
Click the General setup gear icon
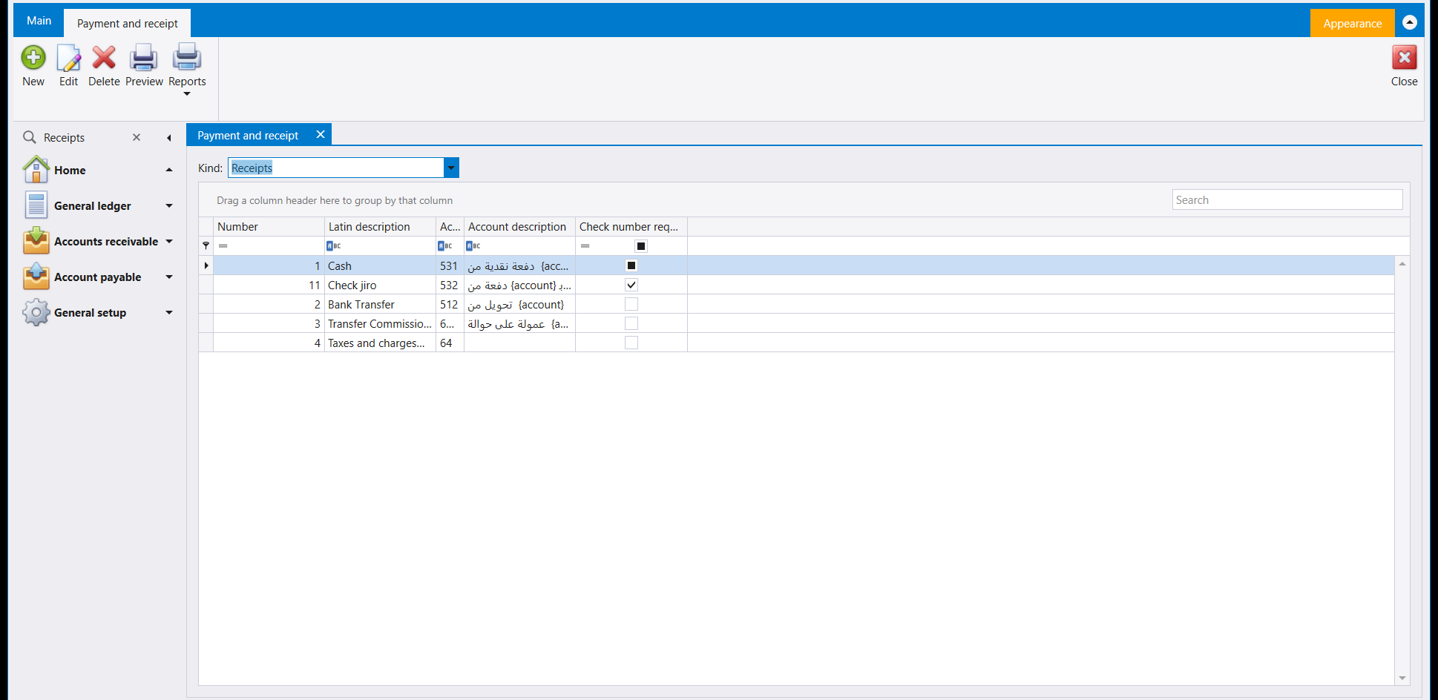pos(36,312)
